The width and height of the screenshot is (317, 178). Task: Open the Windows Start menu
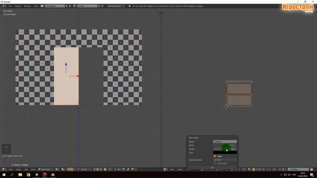4,175
